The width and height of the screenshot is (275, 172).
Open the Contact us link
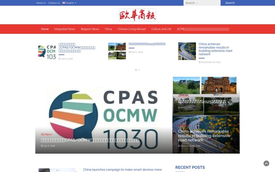point(54,3)
